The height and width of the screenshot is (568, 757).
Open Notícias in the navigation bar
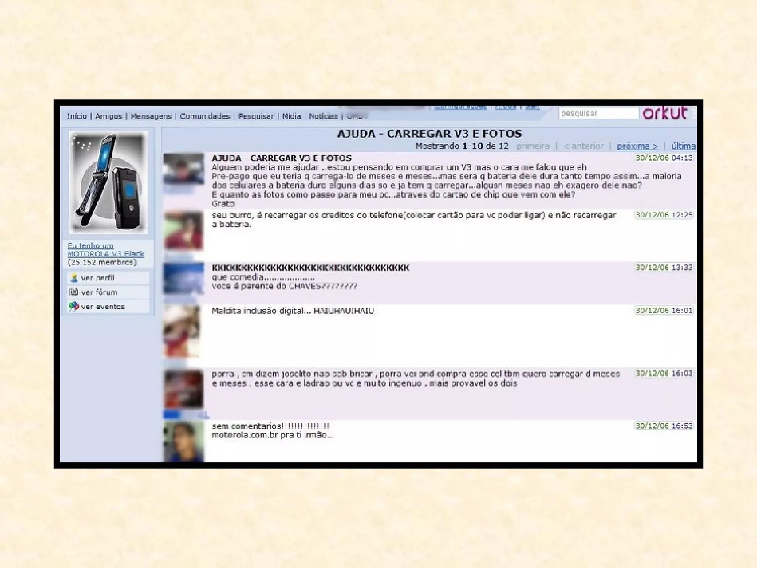coord(323,116)
